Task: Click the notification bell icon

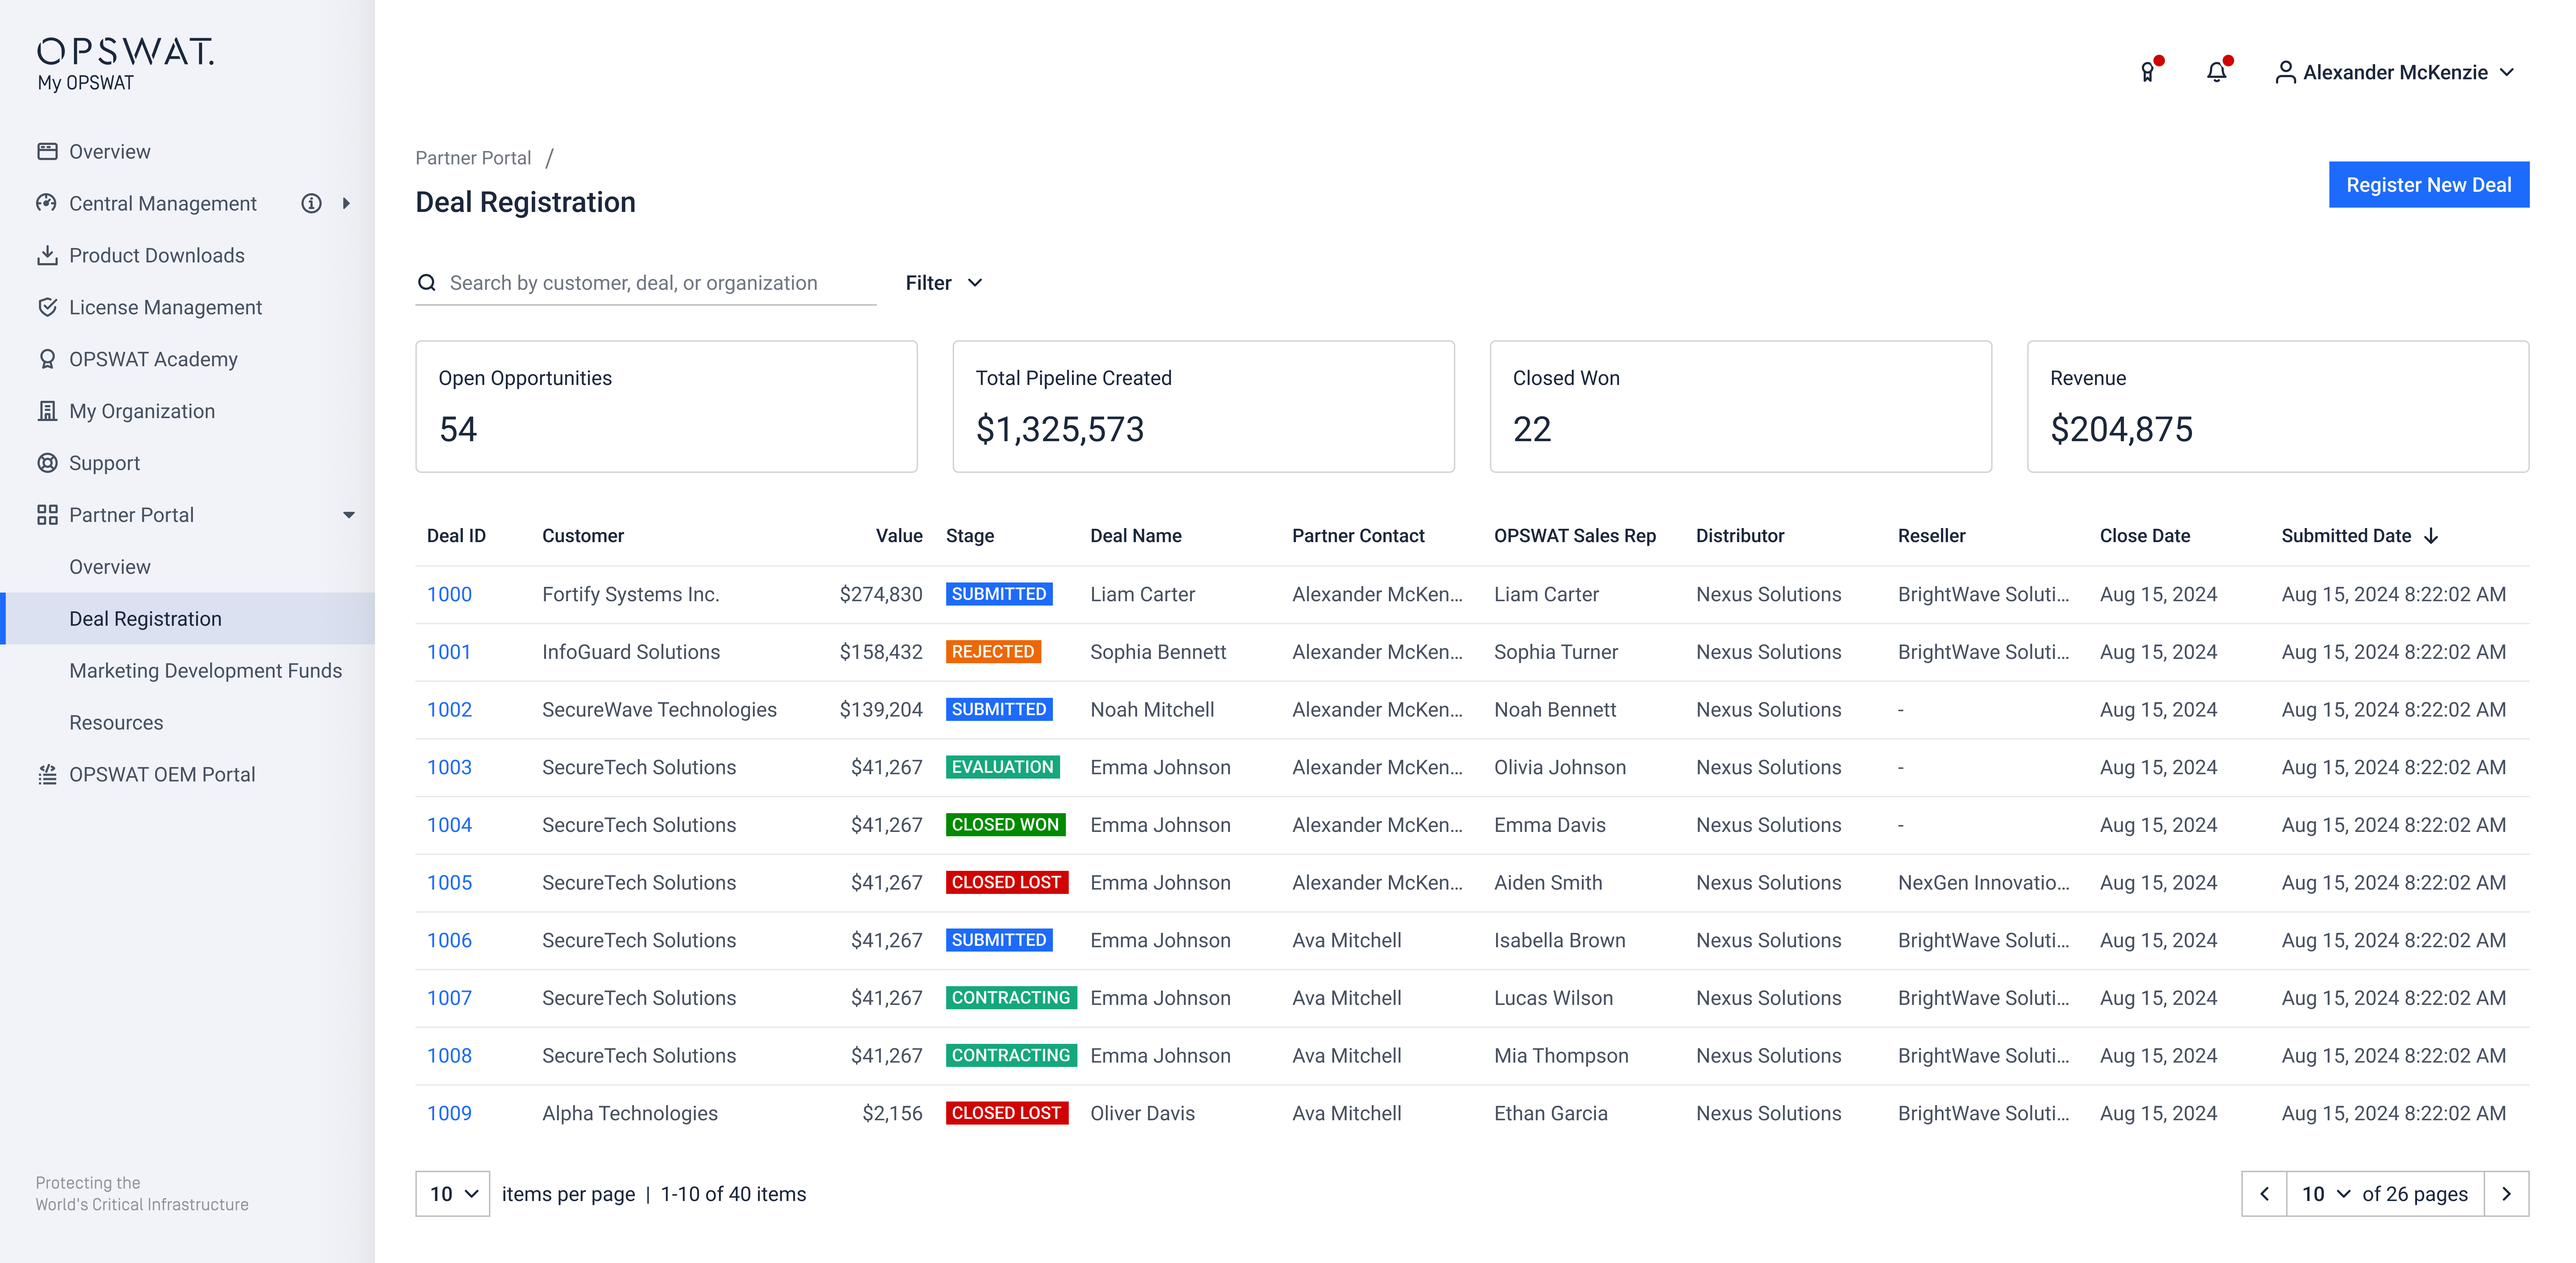Action: (2216, 72)
